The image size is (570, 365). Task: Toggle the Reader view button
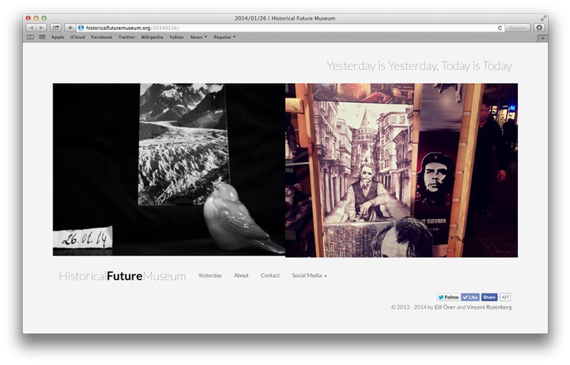click(x=517, y=28)
